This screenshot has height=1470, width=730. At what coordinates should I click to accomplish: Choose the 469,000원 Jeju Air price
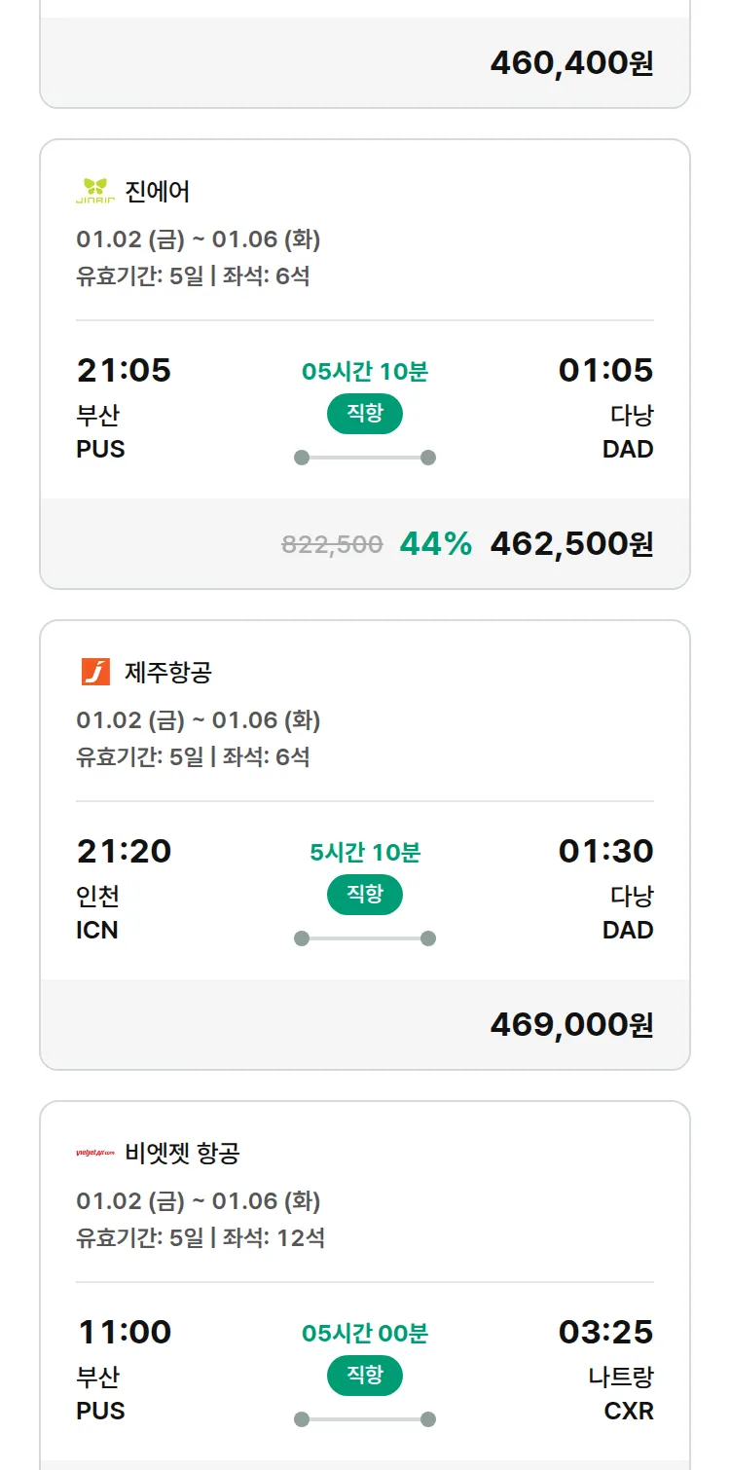[x=571, y=1025]
